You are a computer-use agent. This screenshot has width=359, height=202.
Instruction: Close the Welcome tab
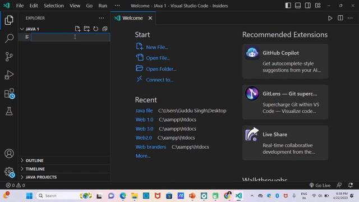(150, 18)
